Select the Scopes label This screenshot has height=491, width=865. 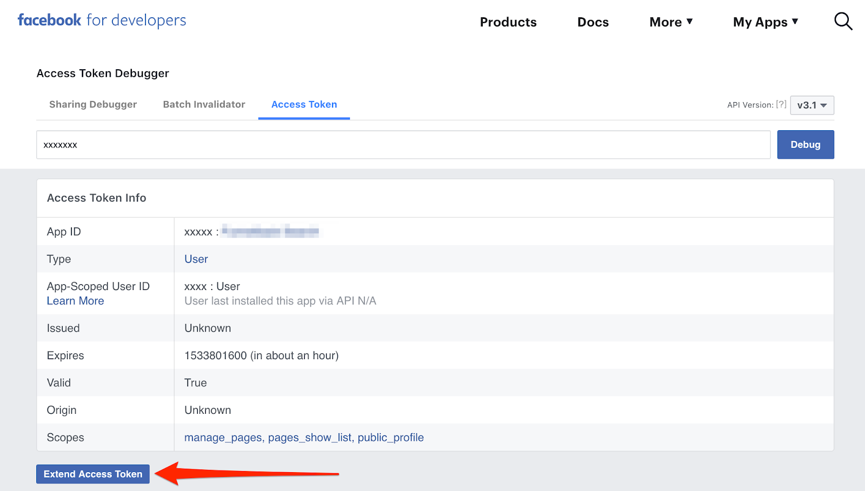pos(65,438)
